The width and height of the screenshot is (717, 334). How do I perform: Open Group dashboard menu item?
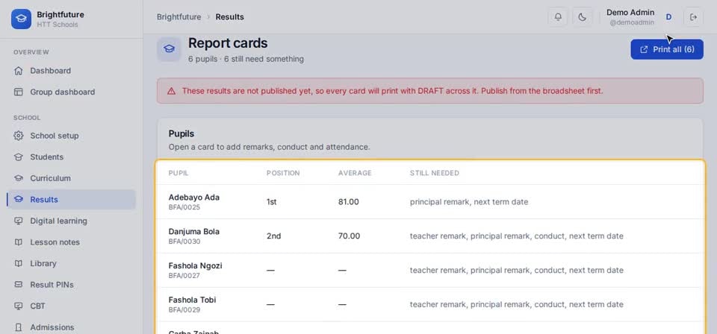click(72, 92)
